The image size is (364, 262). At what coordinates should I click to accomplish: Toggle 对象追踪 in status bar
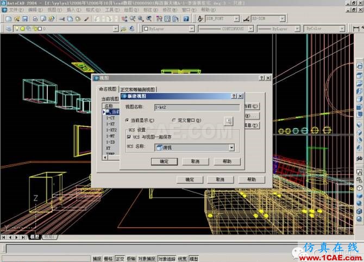click(x=167, y=259)
